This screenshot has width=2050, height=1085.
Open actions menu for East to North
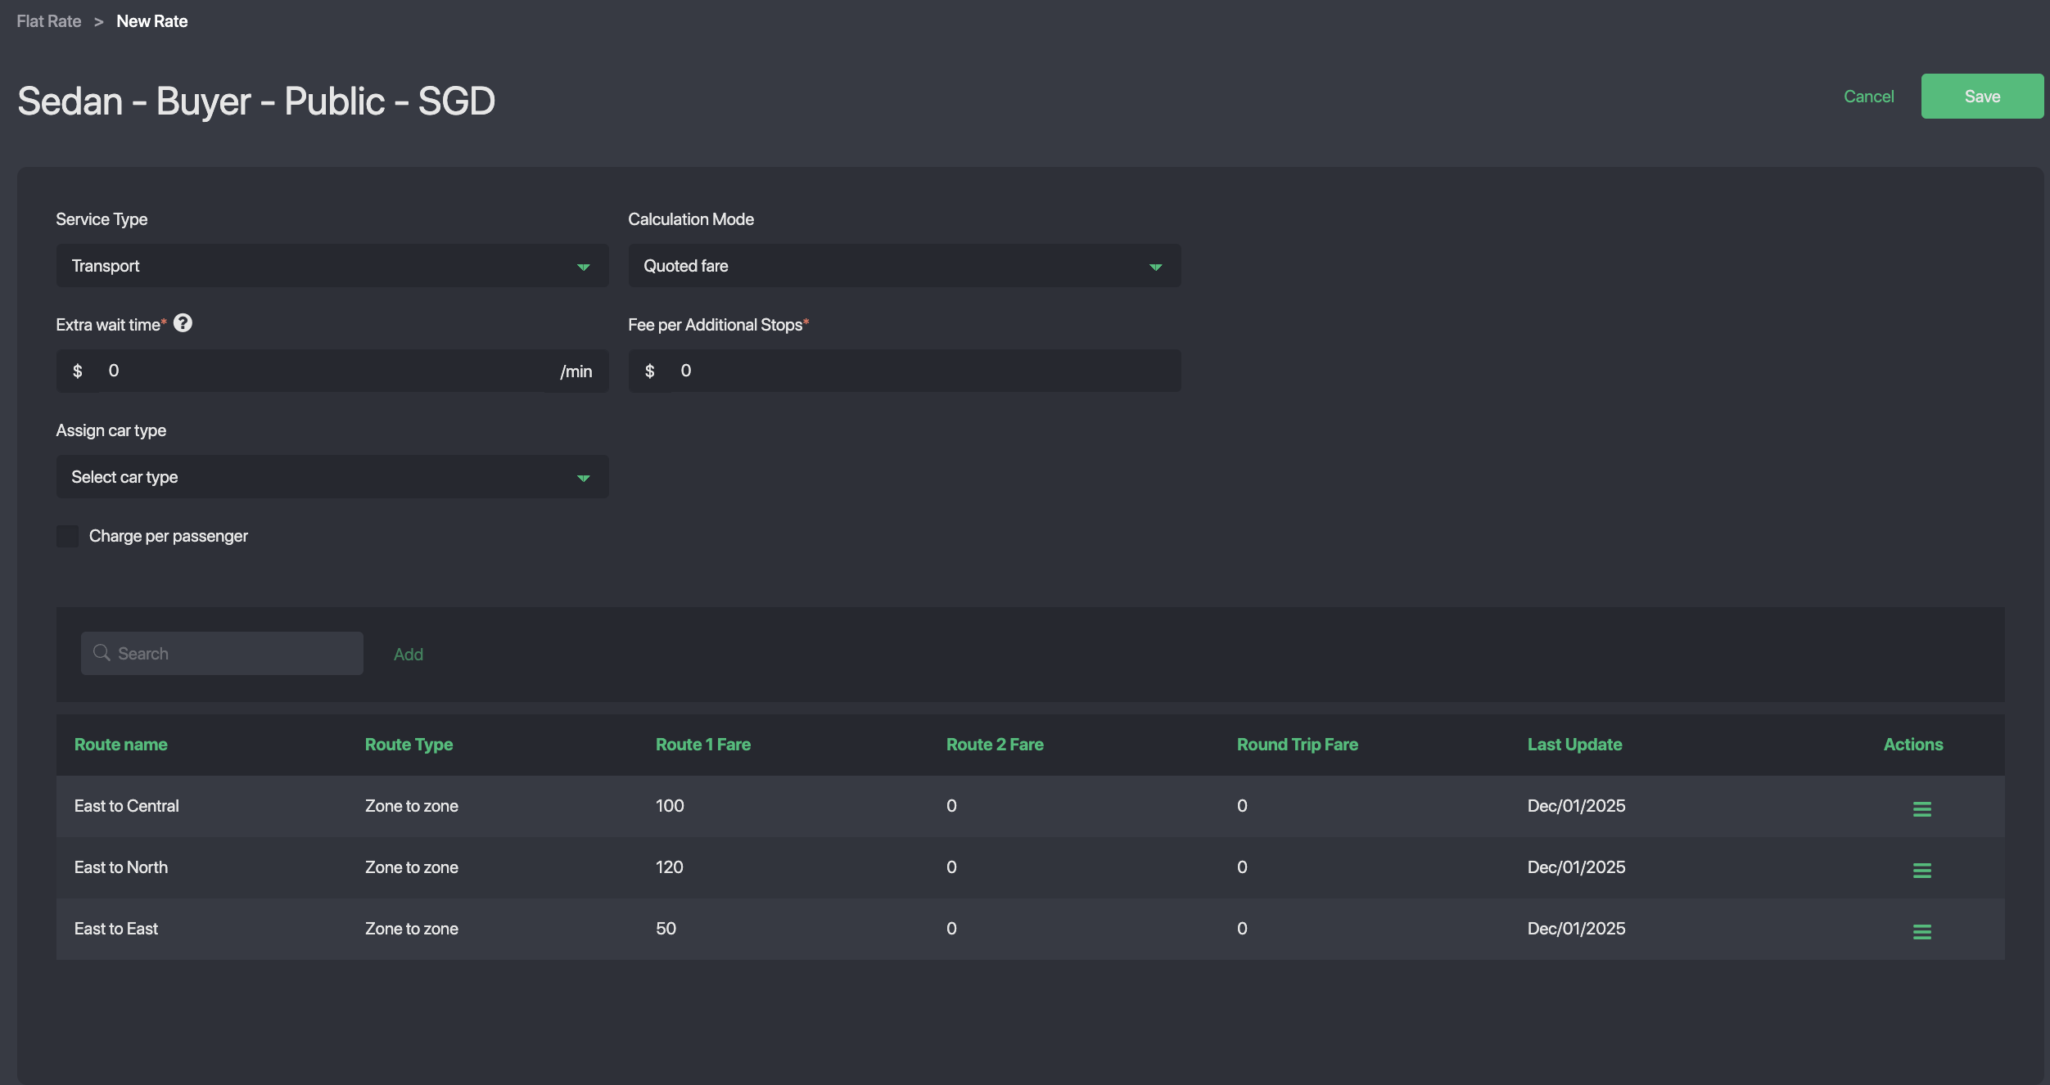pos(1921,870)
